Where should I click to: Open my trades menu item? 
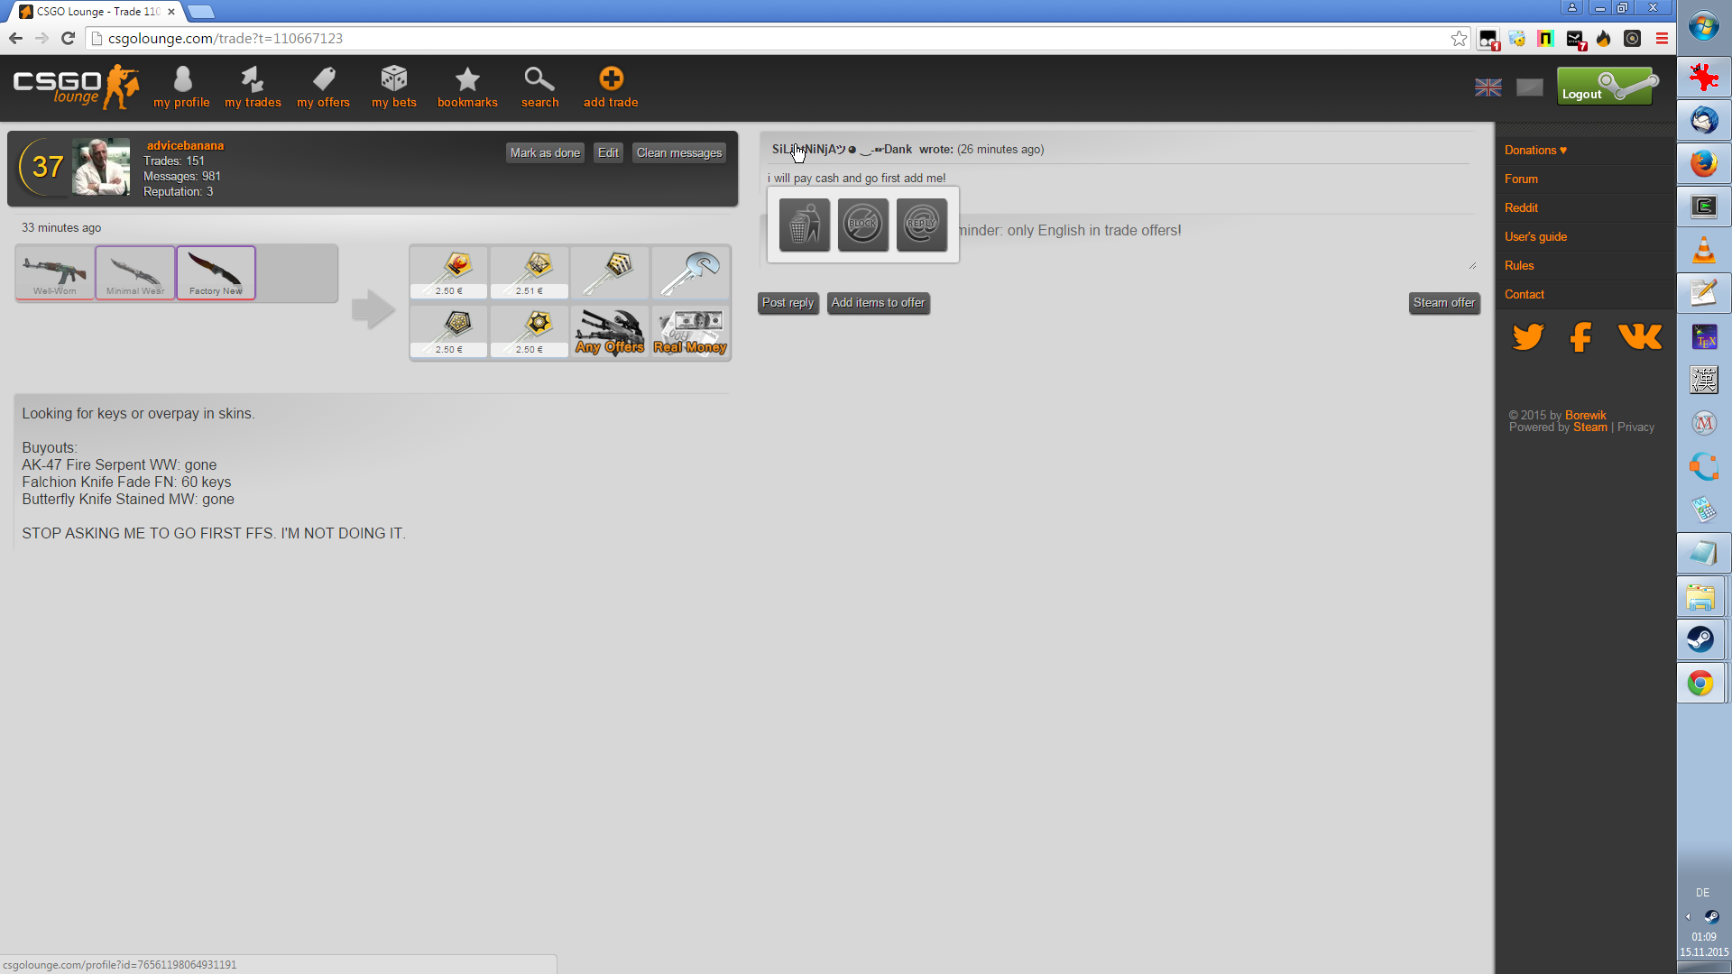[x=253, y=87]
